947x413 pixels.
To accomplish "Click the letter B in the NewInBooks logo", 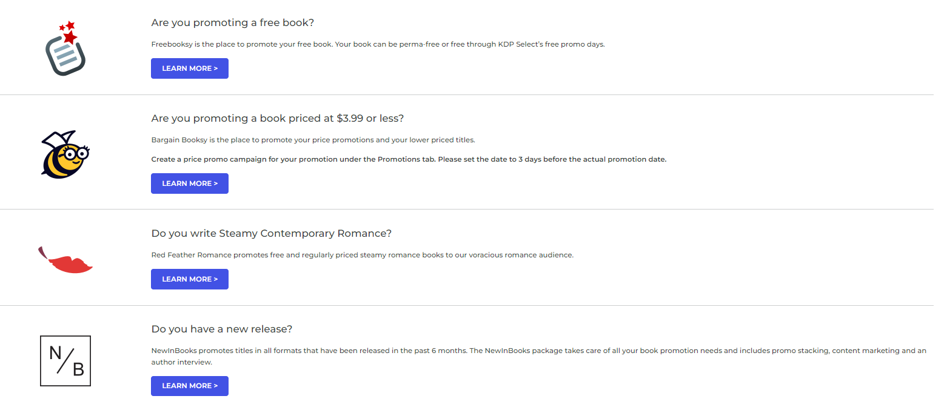I will coord(78,369).
